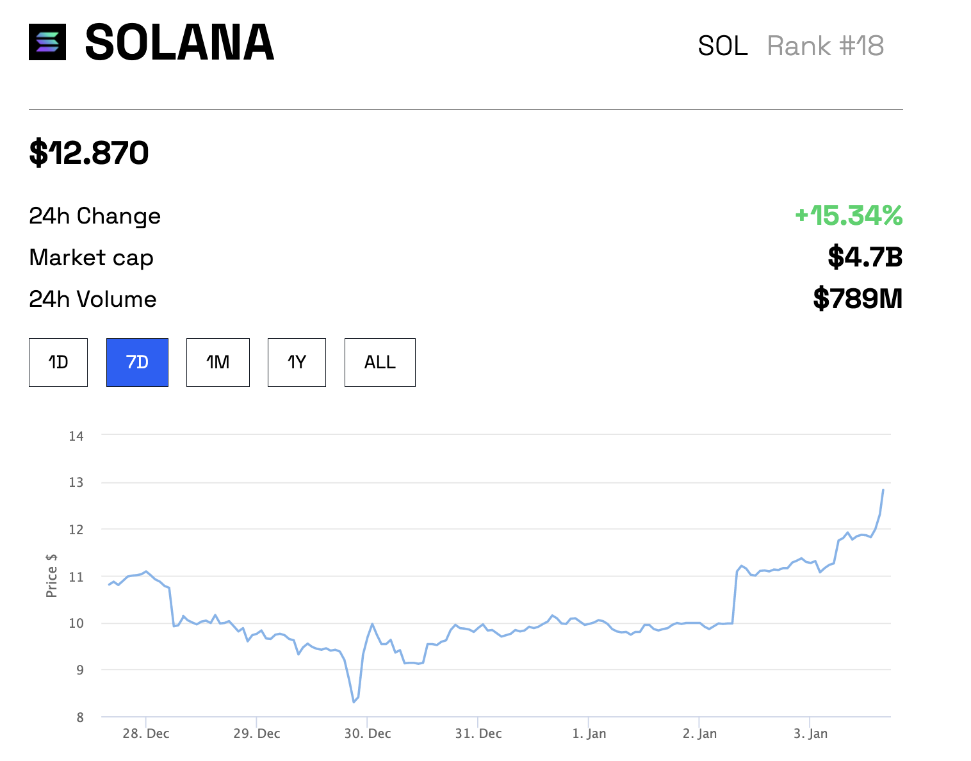Click the $12.870 price value
Image resolution: width=971 pixels, height=761 pixels.
89,153
